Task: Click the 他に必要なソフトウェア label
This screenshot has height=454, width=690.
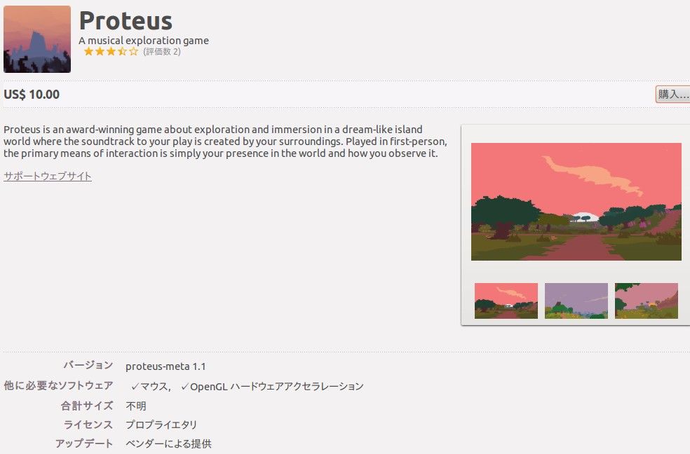Action: point(58,385)
